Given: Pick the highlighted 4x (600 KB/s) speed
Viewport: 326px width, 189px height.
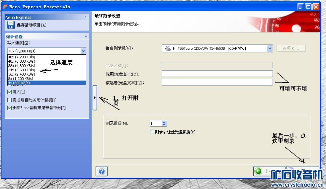Looking at the screenshot, I should [x=47, y=83].
